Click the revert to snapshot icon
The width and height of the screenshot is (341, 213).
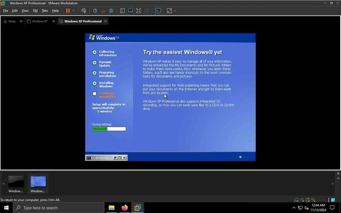pos(103,11)
